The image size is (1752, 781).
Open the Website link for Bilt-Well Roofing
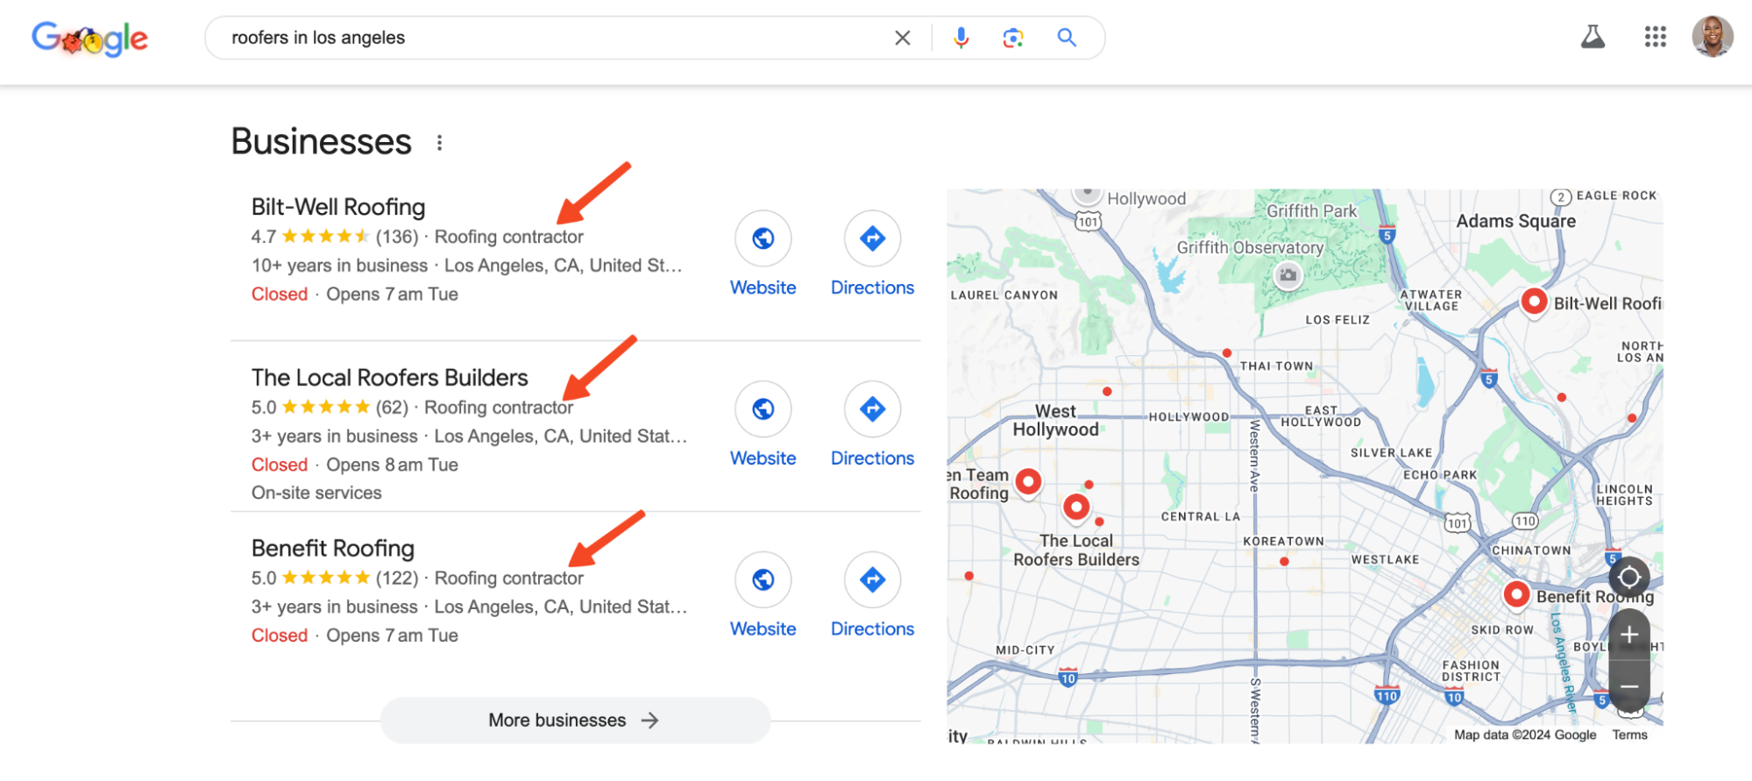point(763,288)
